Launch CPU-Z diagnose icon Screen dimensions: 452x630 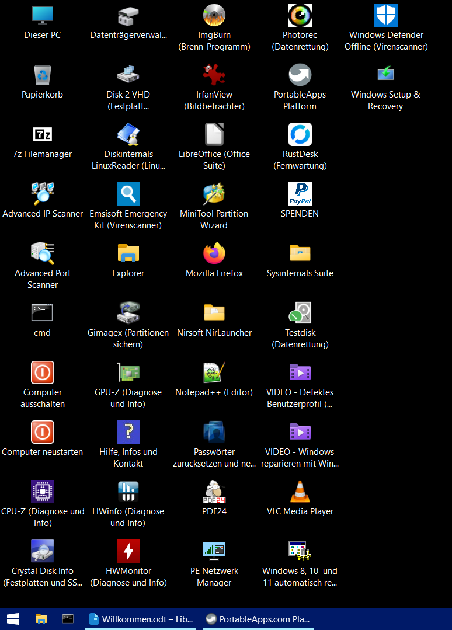coord(43,491)
